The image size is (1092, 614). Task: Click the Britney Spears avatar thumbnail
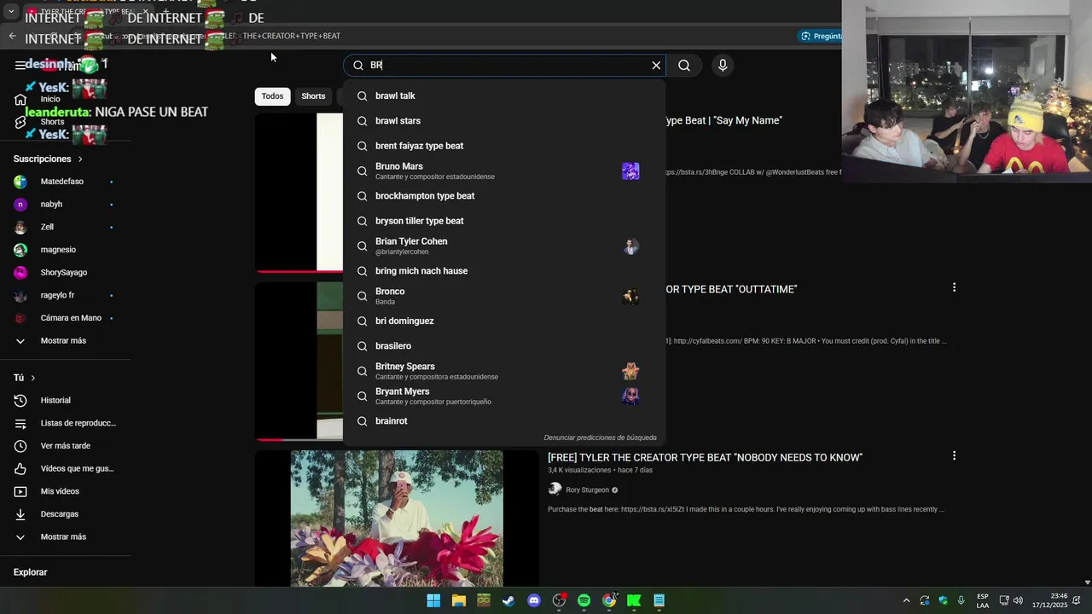(630, 371)
